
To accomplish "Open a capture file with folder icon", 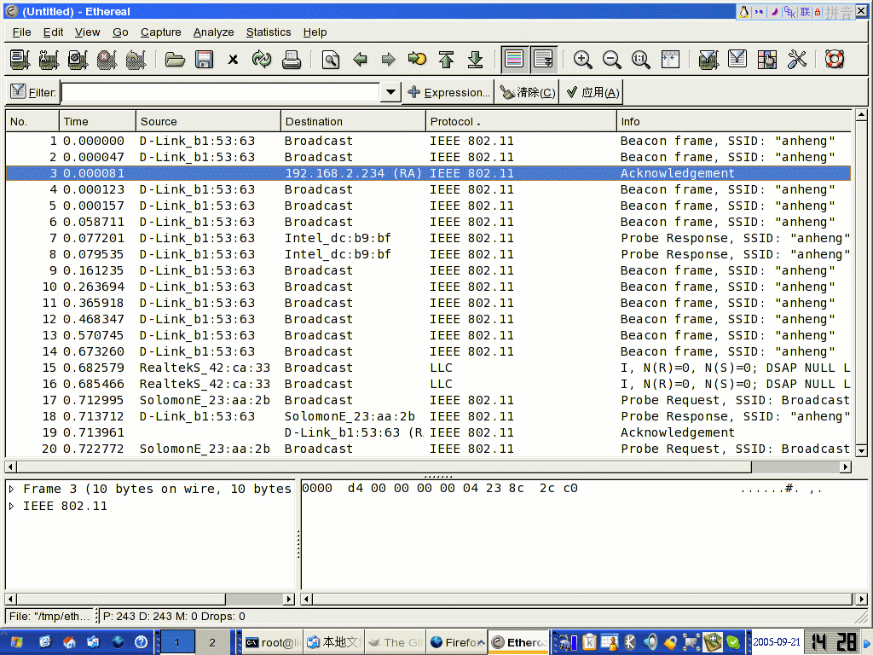I will tap(175, 60).
